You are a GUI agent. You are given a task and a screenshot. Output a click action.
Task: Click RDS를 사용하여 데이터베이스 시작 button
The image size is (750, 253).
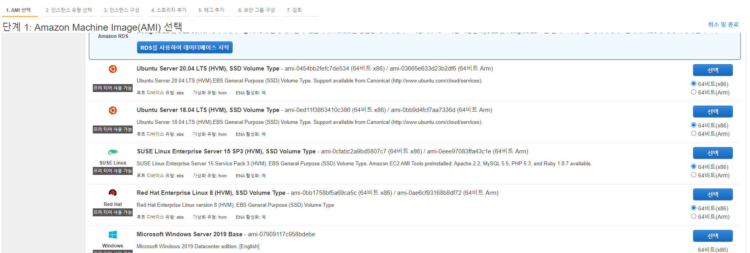(185, 47)
